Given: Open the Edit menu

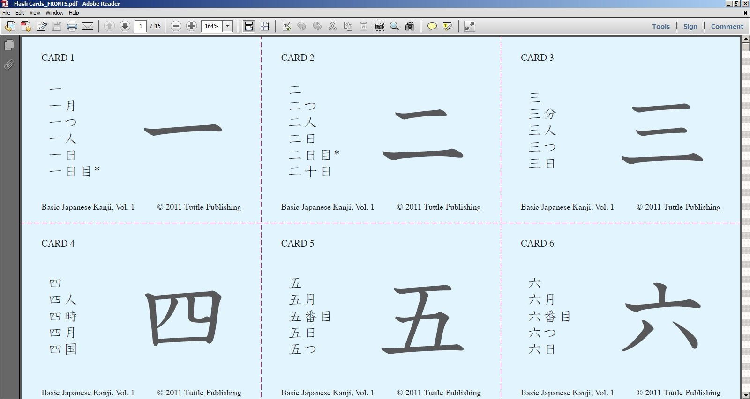Looking at the screenshot, I should 20,13.
